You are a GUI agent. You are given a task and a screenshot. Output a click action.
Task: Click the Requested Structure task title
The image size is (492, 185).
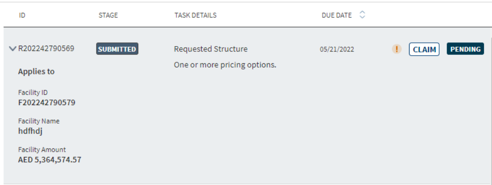211,49
